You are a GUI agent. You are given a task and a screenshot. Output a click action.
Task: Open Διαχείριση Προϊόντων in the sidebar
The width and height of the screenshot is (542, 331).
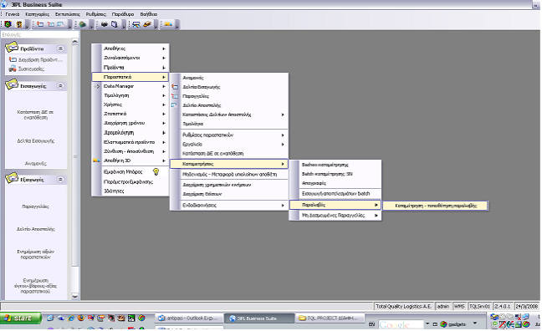(x=40, y=60)
